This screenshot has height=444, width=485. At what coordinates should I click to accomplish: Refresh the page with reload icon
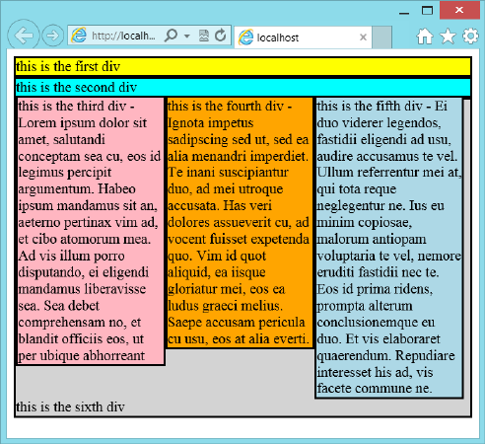click(x=221, y=35)
